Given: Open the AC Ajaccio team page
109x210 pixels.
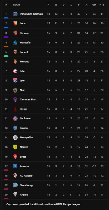Looking at the screenshot, I should pos(26,175).
